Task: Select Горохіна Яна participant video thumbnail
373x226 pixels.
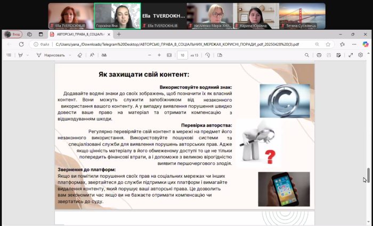Action: (x=118, y=16)
